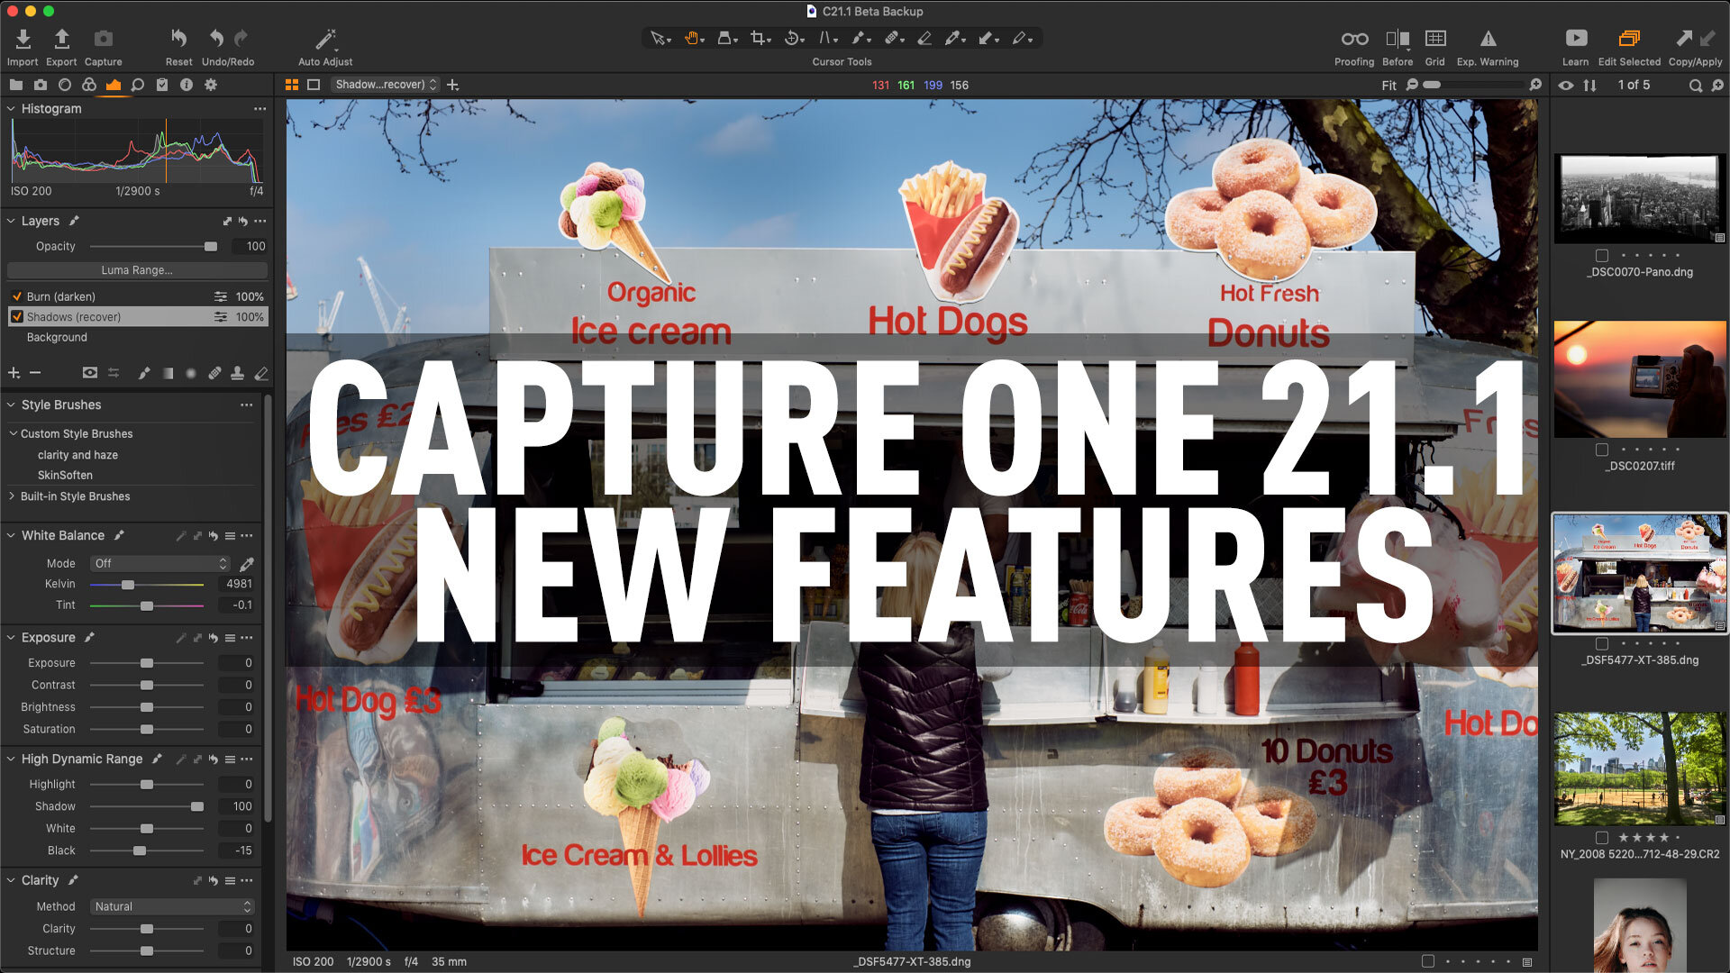The width and height of the screenshot is (1730, 973).
Task: Tick checkbox under _DSC0207.tiff thumbnail
Action: pos(1602,450)
